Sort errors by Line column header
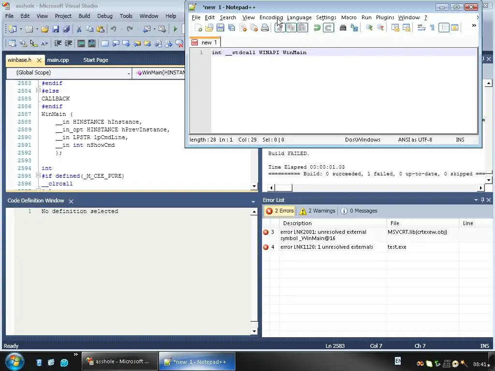The width and height of the screenshot is (495, 371). tap(475, 223)
